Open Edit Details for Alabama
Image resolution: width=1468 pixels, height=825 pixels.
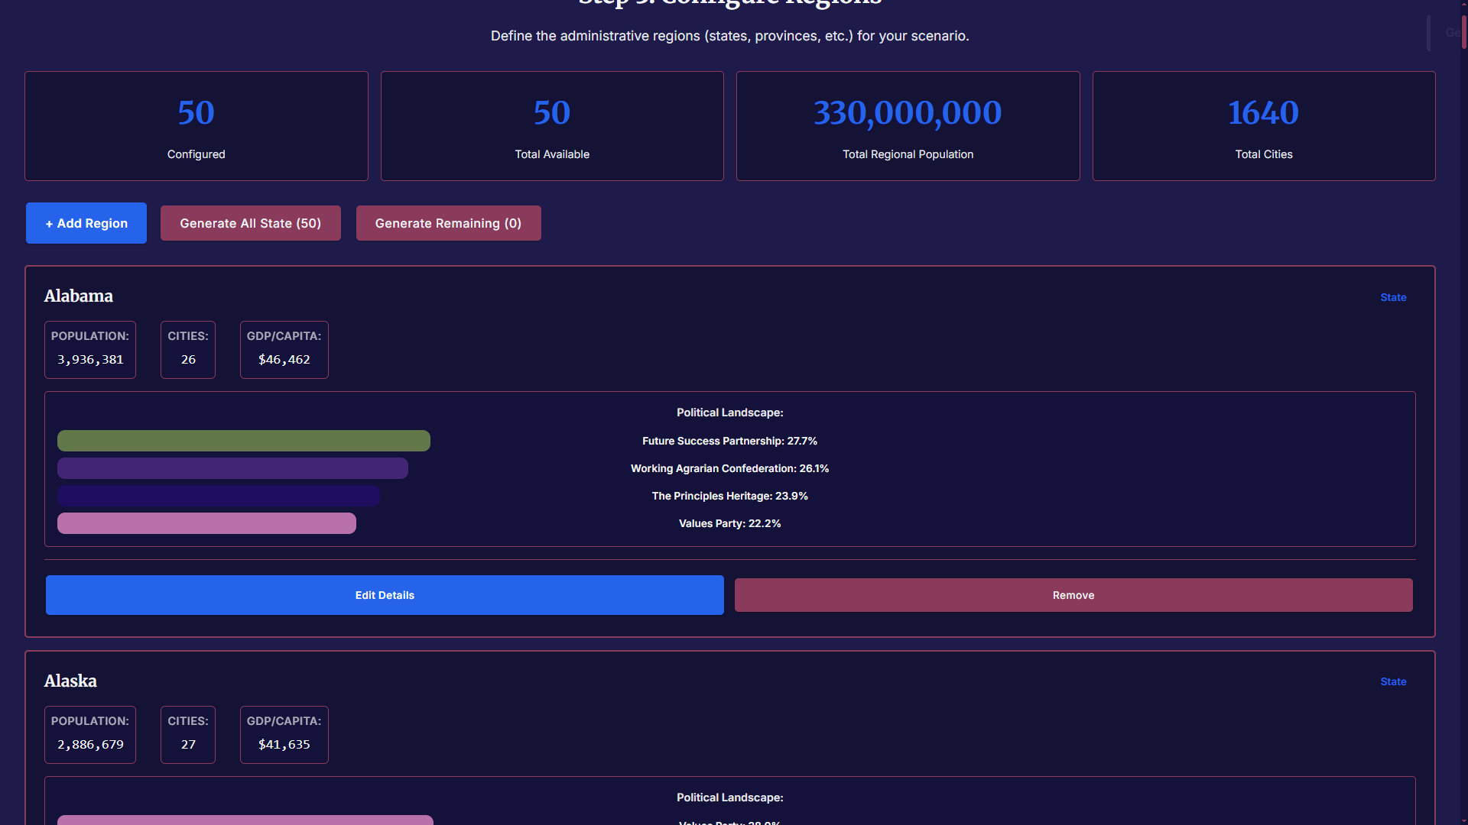pyautogui.click(x=385, y=595)
